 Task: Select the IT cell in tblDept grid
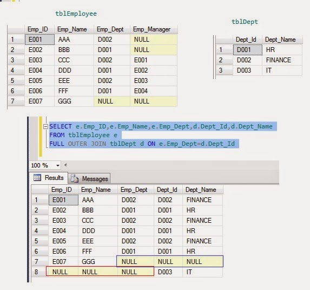tap(282, 70)
